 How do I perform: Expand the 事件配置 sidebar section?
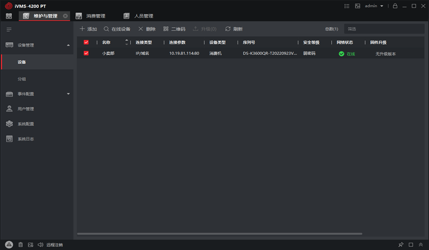click(68, 94)
